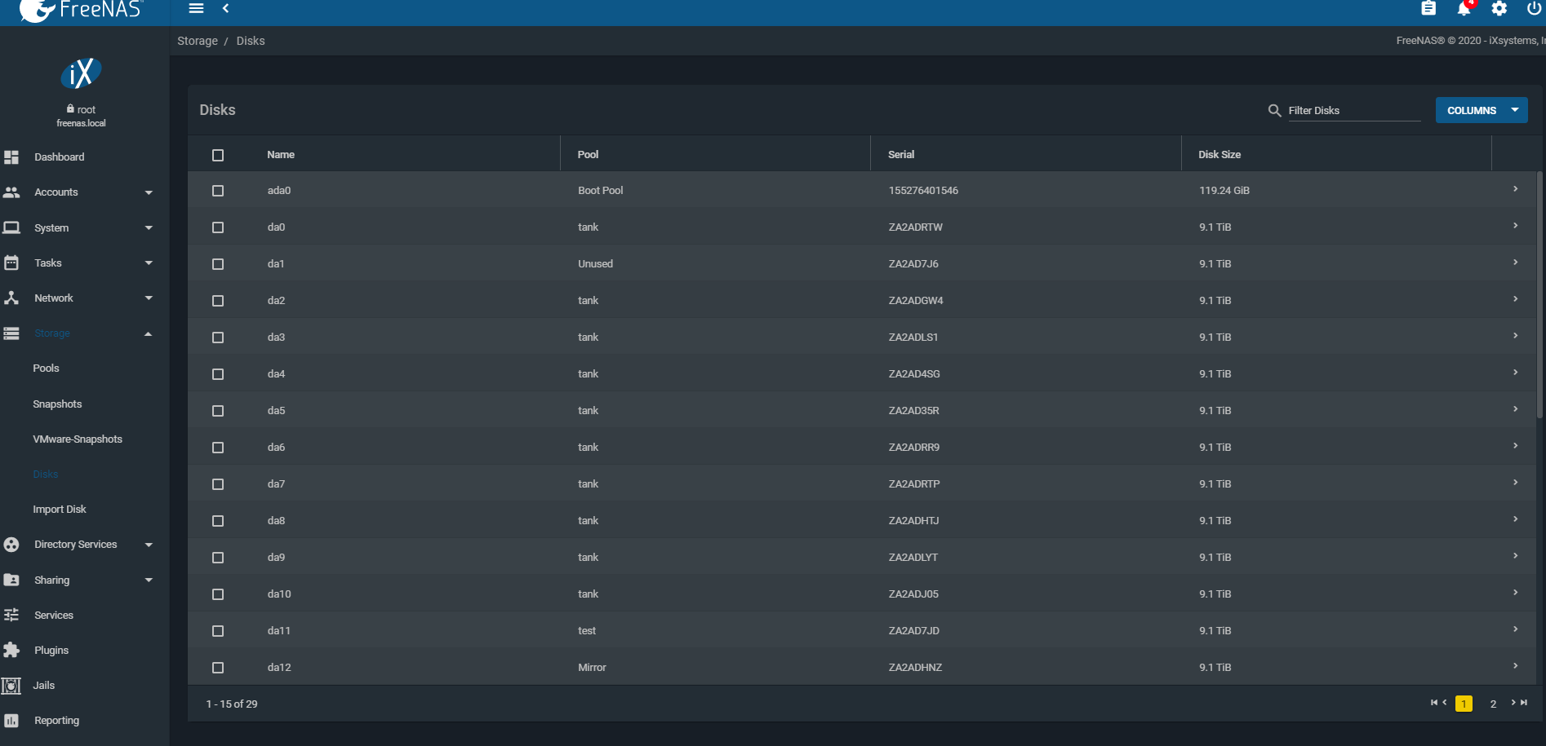Open Pools under Storage
This screenshot has width=1546, height=746.
coord(47,369)
